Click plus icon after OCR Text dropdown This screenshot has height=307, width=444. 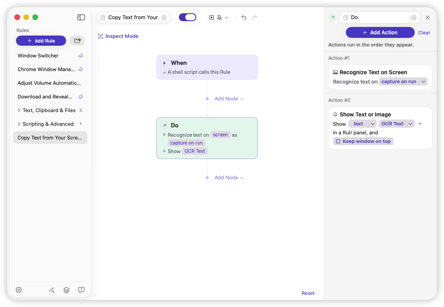tap(420, 124)
